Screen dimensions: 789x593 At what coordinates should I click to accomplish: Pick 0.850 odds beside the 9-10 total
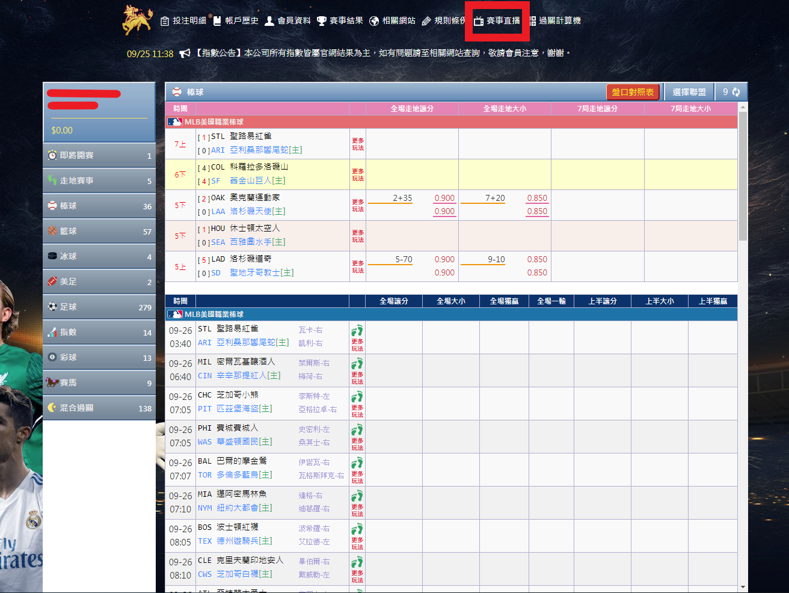[x=537, y=260]
